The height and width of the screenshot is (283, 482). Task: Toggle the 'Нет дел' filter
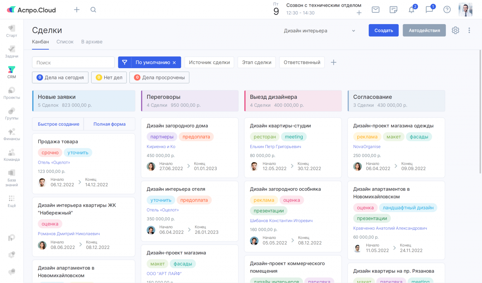coord(109,78)
